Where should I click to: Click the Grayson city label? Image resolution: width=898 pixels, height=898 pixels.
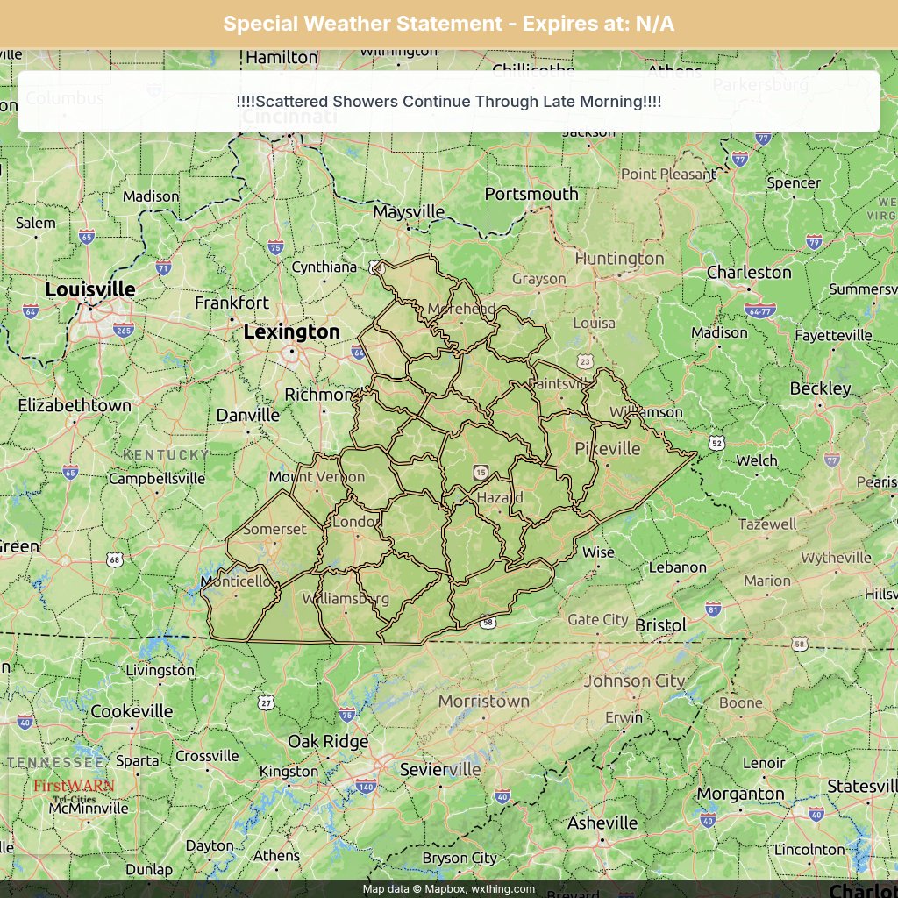[x=538, y=279]
